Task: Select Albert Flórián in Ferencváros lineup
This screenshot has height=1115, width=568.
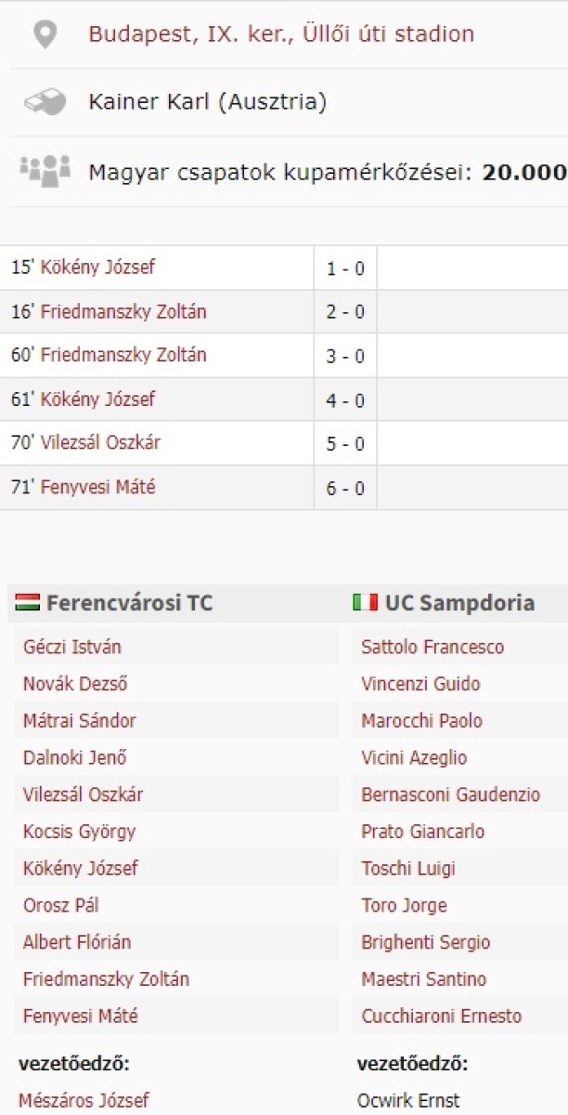Action: pyautogui.click(x=77, y=942)
